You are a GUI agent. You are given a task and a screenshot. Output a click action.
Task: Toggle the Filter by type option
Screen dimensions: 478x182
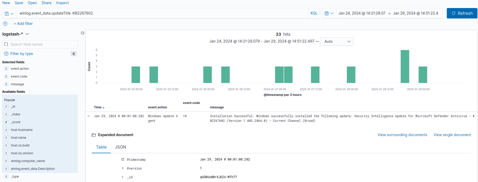22,54
